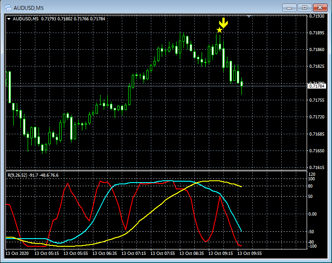Image resolution: width=332 pixels, height=263 pixels.
Task: Click the horizontal bid price line
Action: coord(156,86)
